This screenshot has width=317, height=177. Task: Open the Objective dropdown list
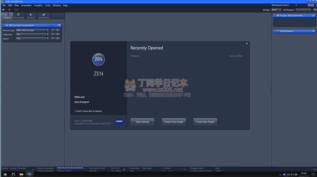click(48, 34)
